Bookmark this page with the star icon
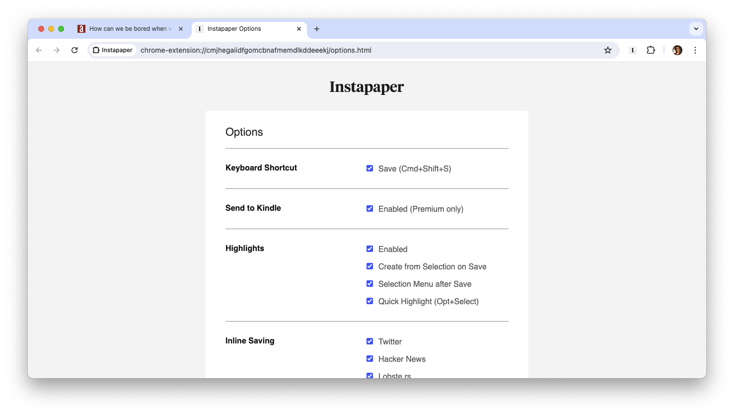Image resolution: width=734 pixels, height=415 pixels. click(607, 50)
